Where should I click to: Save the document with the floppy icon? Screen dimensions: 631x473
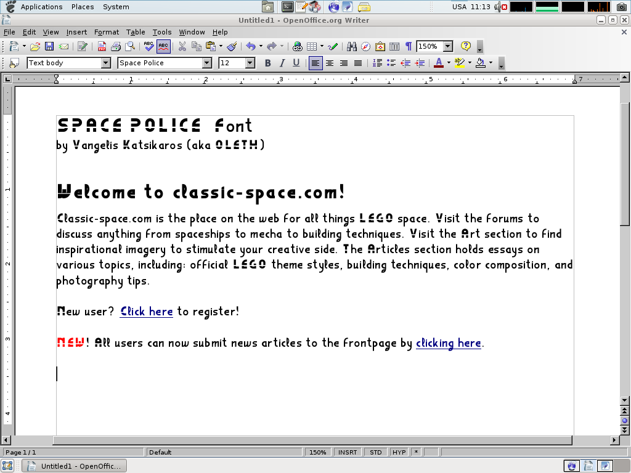click(49, 46)
